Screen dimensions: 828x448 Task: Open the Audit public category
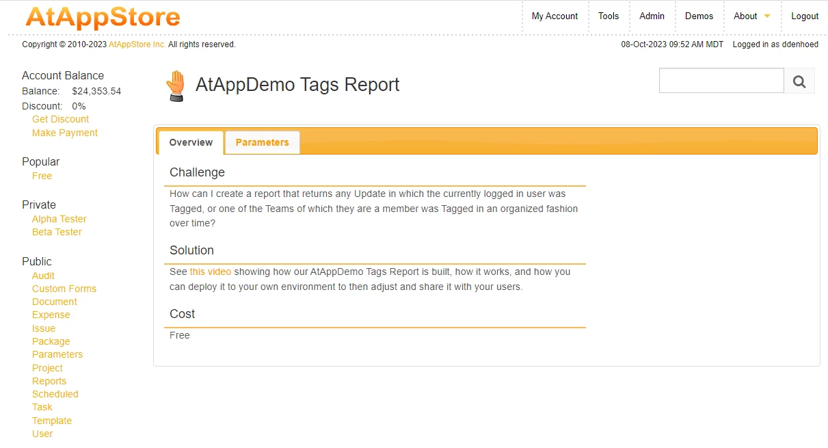[43, 276]
